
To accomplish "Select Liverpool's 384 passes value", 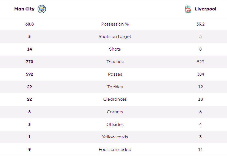I will click(200, 74).
